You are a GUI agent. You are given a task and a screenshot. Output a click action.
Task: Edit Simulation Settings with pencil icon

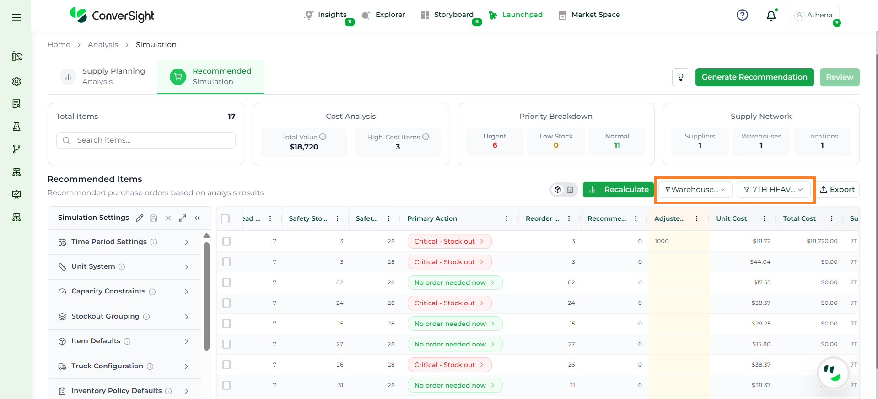[140, 218]
